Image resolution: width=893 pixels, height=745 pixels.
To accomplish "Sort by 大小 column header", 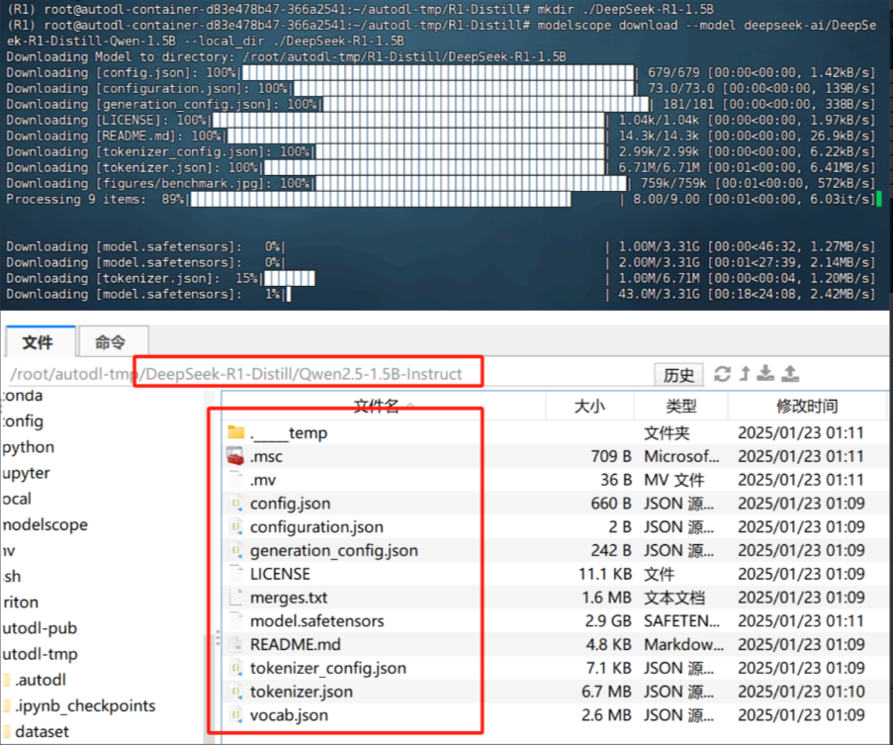I will (x=589, y=406).
